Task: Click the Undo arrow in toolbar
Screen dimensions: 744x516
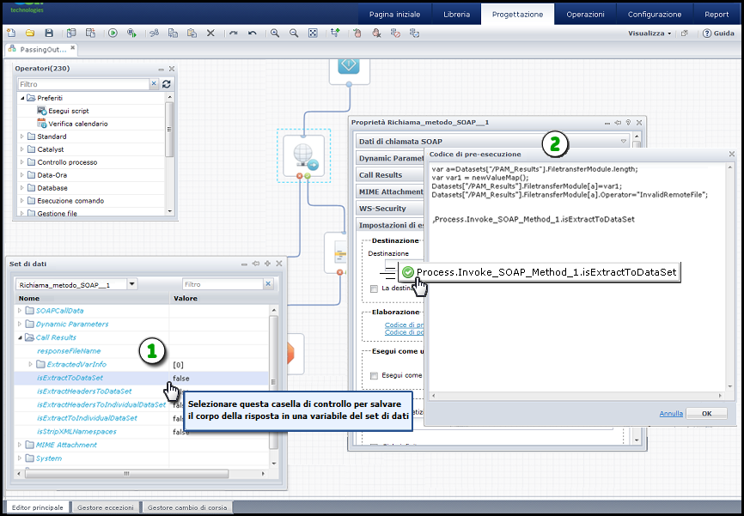Action: (x=252, y=33)
